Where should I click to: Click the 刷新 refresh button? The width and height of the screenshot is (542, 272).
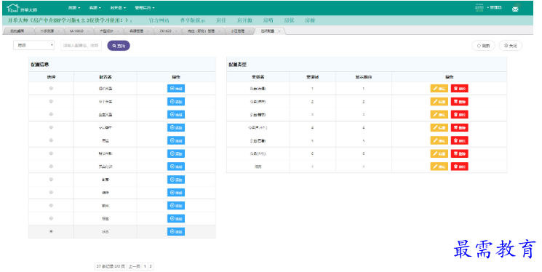483,46
